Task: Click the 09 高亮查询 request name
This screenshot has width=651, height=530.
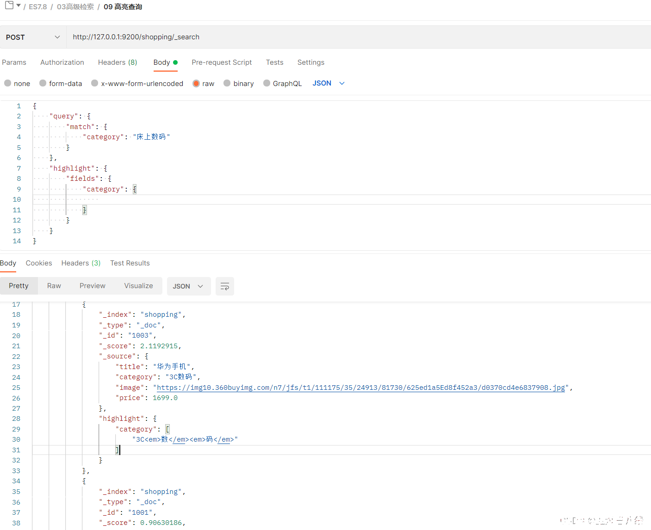Action: (x=123, y=7)
